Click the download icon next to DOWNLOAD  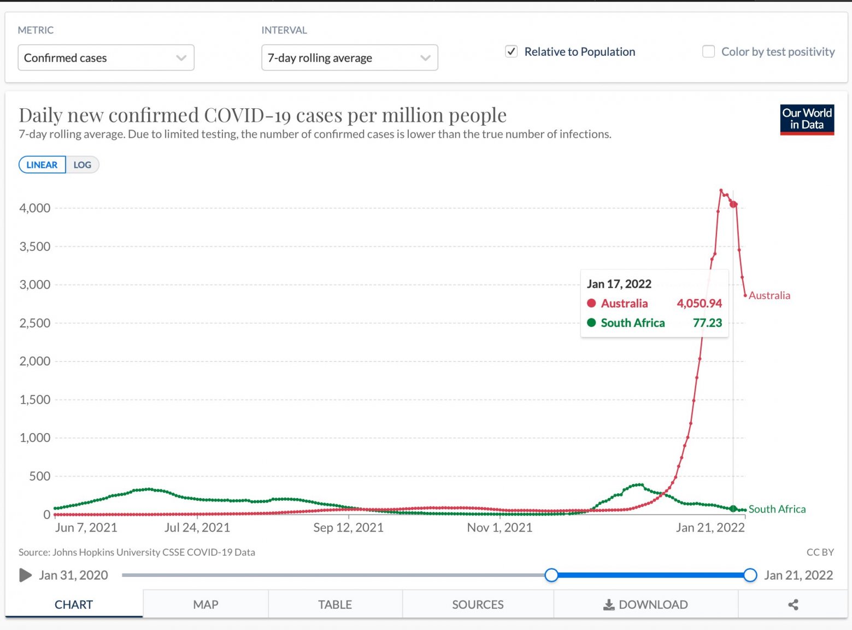coord(608,604)
